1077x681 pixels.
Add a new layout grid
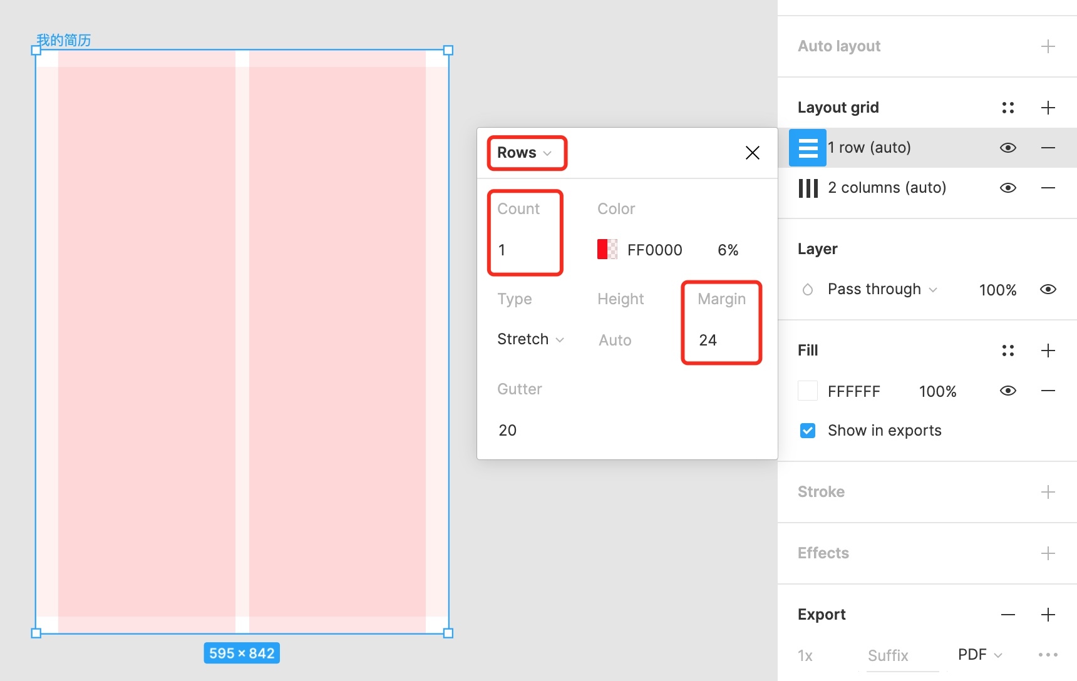coord(1048,108)
